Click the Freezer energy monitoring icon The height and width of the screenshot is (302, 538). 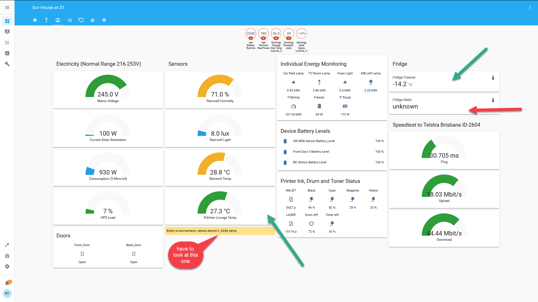pos(319,106)
